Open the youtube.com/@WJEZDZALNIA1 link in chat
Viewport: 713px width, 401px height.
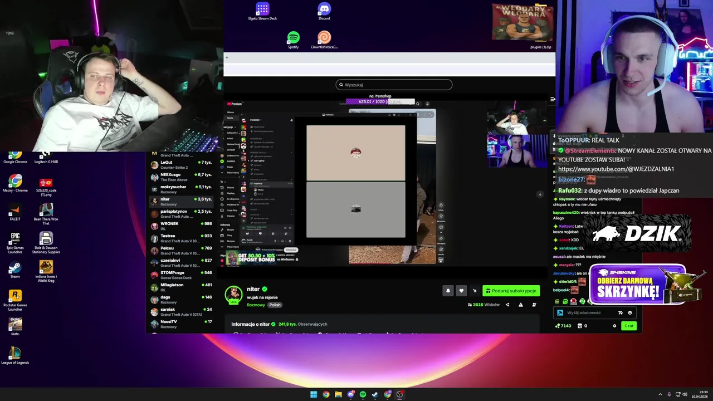616,169
